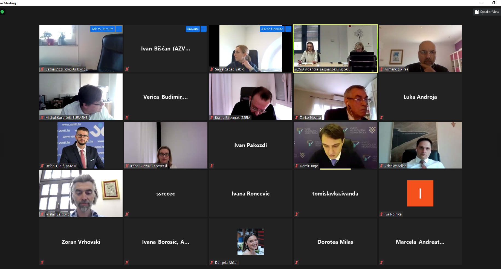The image size is (501, 269).
Task: Click the green encryption shield icon
Action: point(2,12)
